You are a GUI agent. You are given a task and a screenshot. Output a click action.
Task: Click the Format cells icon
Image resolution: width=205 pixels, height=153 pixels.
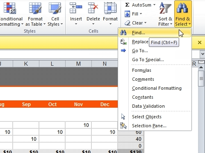click(x=110, y=8)
